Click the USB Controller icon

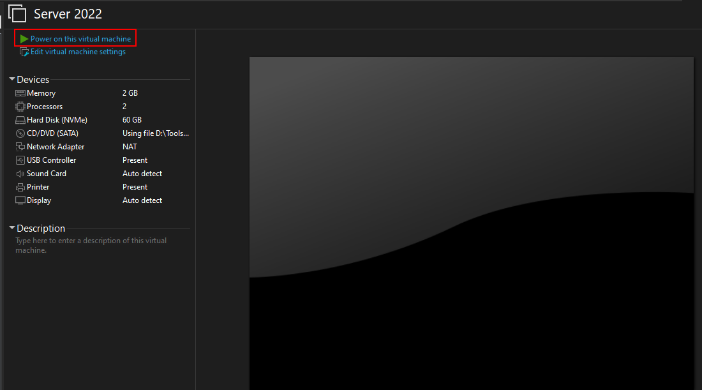20,160
